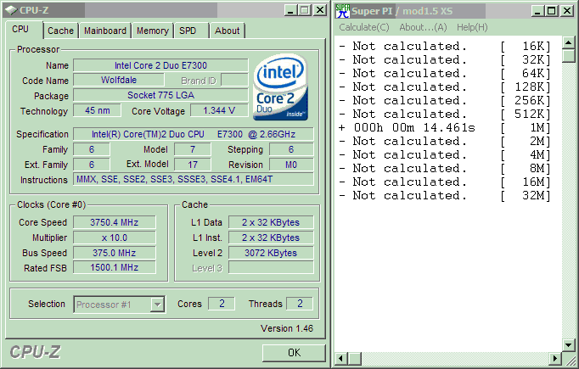Click the Name field Intel Core 2 Duo E7300

click(160, 65)
